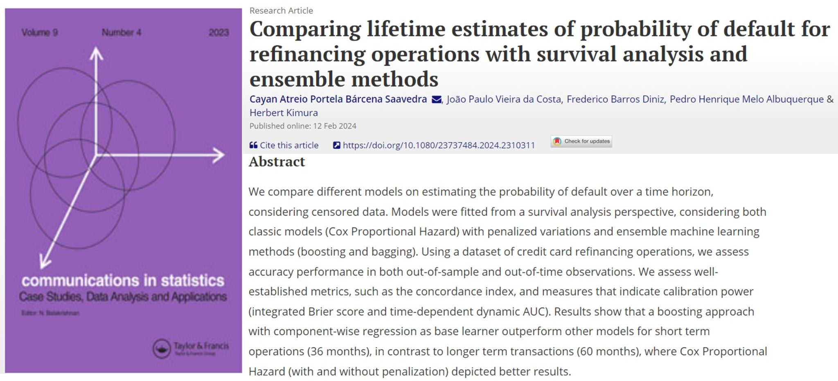Click the Taylor & Francis logo on cover
This screenshot has width=838, height=381.
click(191, 349)
